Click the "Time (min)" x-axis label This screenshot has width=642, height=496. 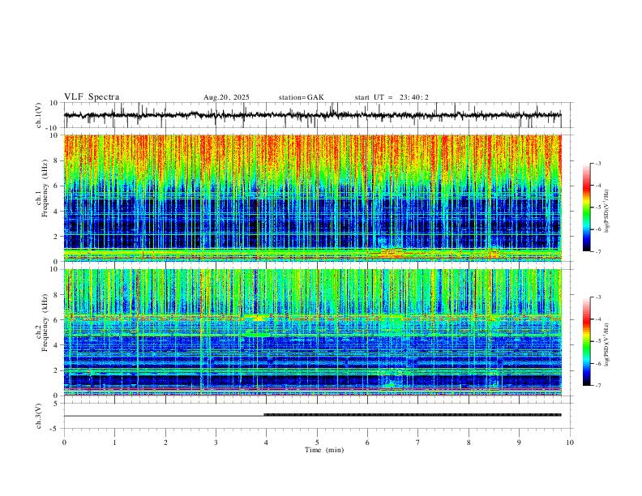click(x=324, y=450)
